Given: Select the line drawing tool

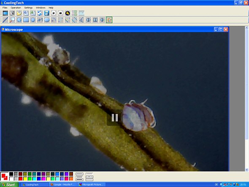Looking at the screenshot, I should [5, 20].
